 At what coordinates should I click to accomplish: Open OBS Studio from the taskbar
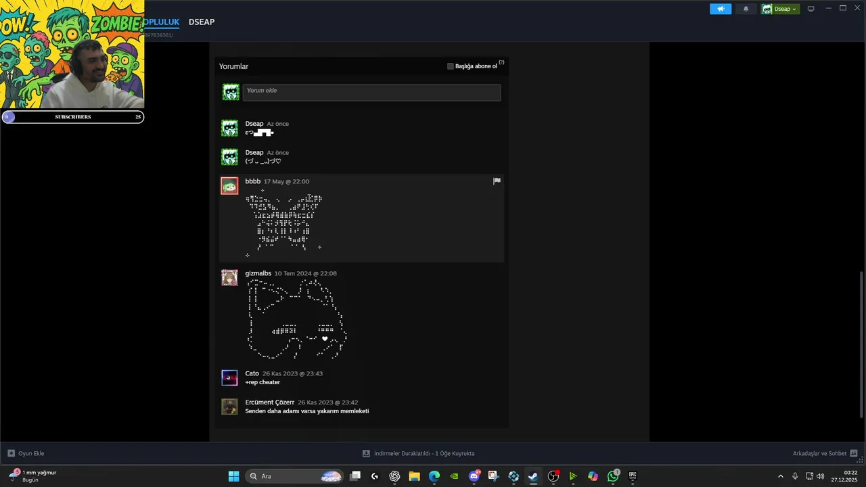(553, 476)
